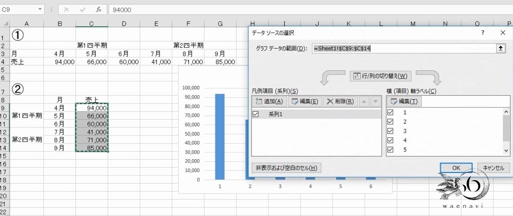Viewport: 513px width, 216px height.
Task: Uncheck axis label checkbox for item 1
Action: coord(390,112)
